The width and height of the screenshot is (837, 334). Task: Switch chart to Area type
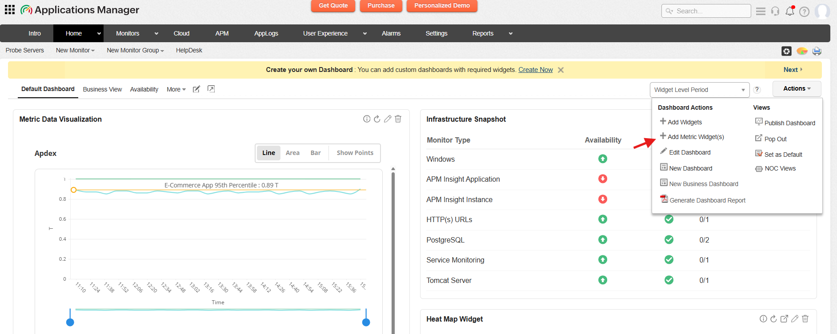click(292, 153)
